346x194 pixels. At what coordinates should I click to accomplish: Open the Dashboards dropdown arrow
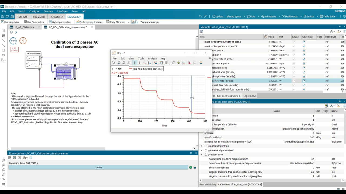301,16
